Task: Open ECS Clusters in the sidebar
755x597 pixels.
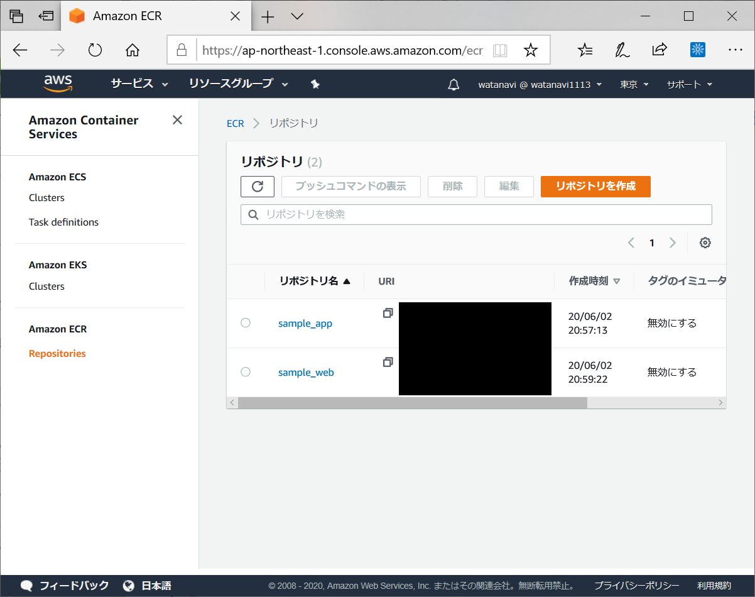Action: [x=46, y=198]
